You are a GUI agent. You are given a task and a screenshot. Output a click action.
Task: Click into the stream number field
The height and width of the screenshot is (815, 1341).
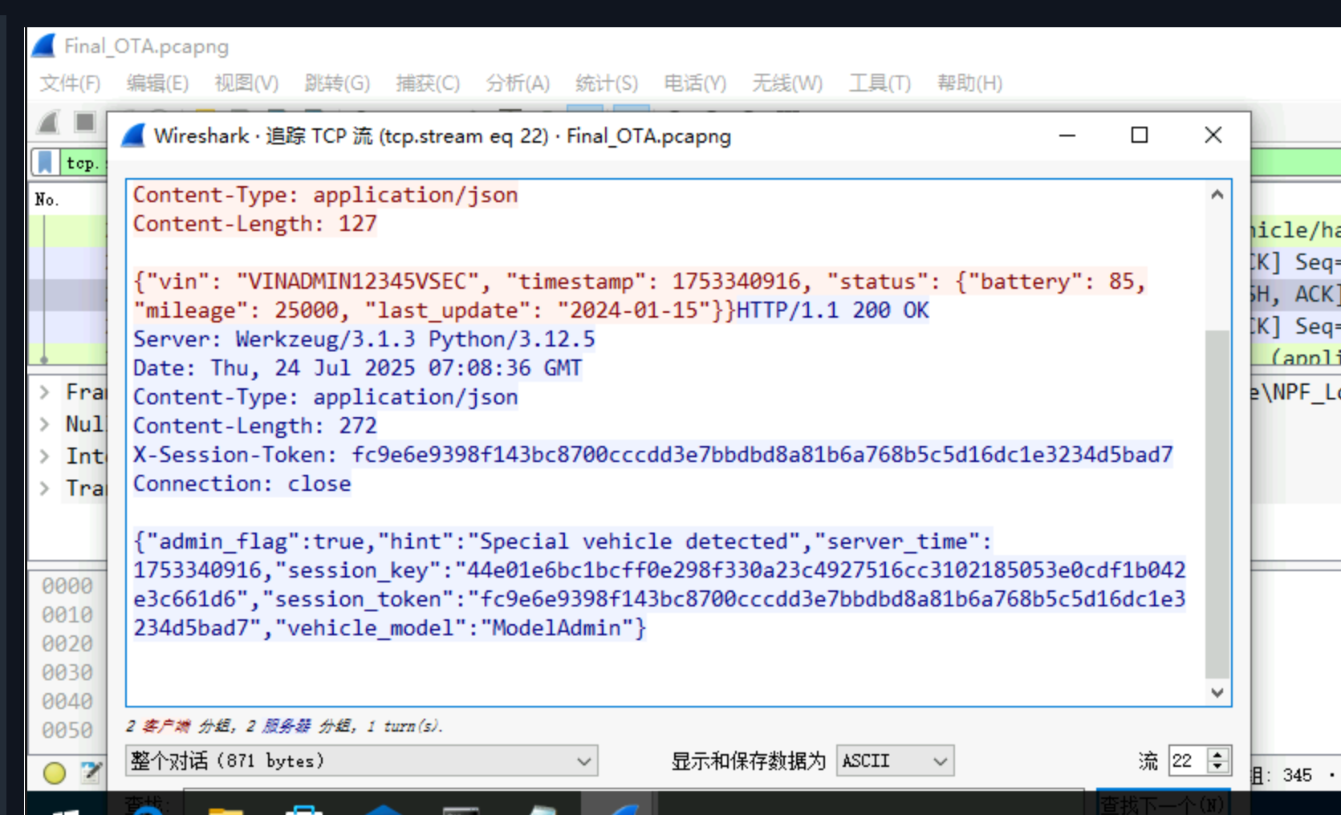[x=1187, y=760]
